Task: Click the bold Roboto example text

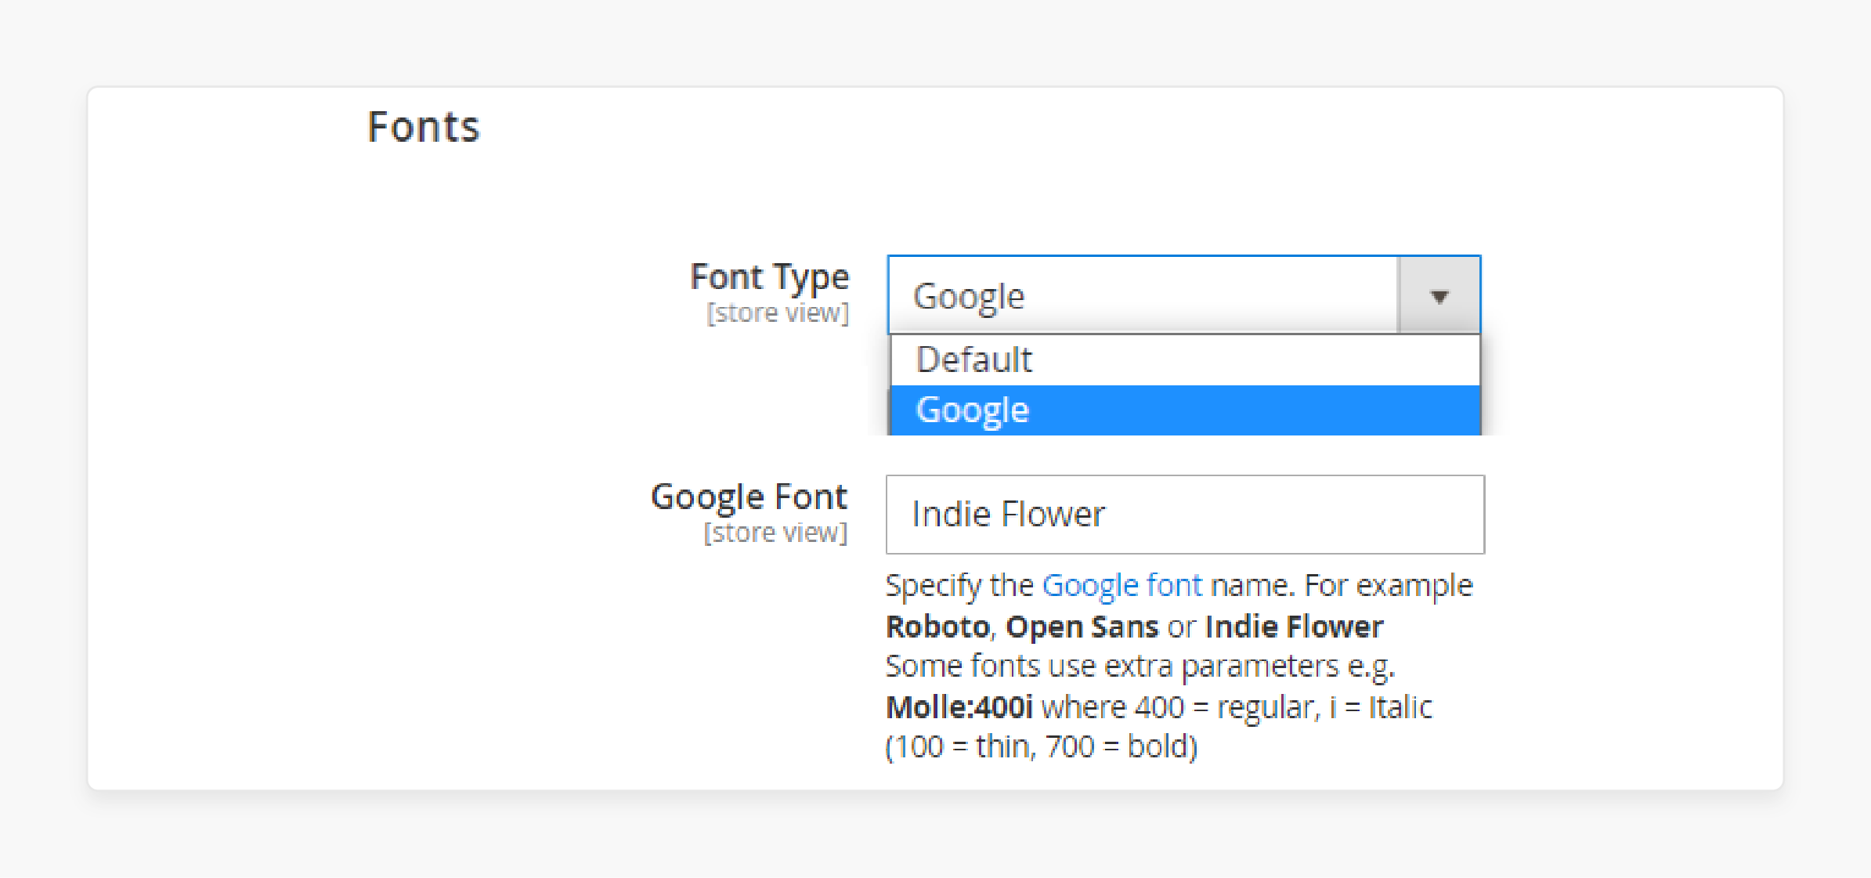Action: 937,627
